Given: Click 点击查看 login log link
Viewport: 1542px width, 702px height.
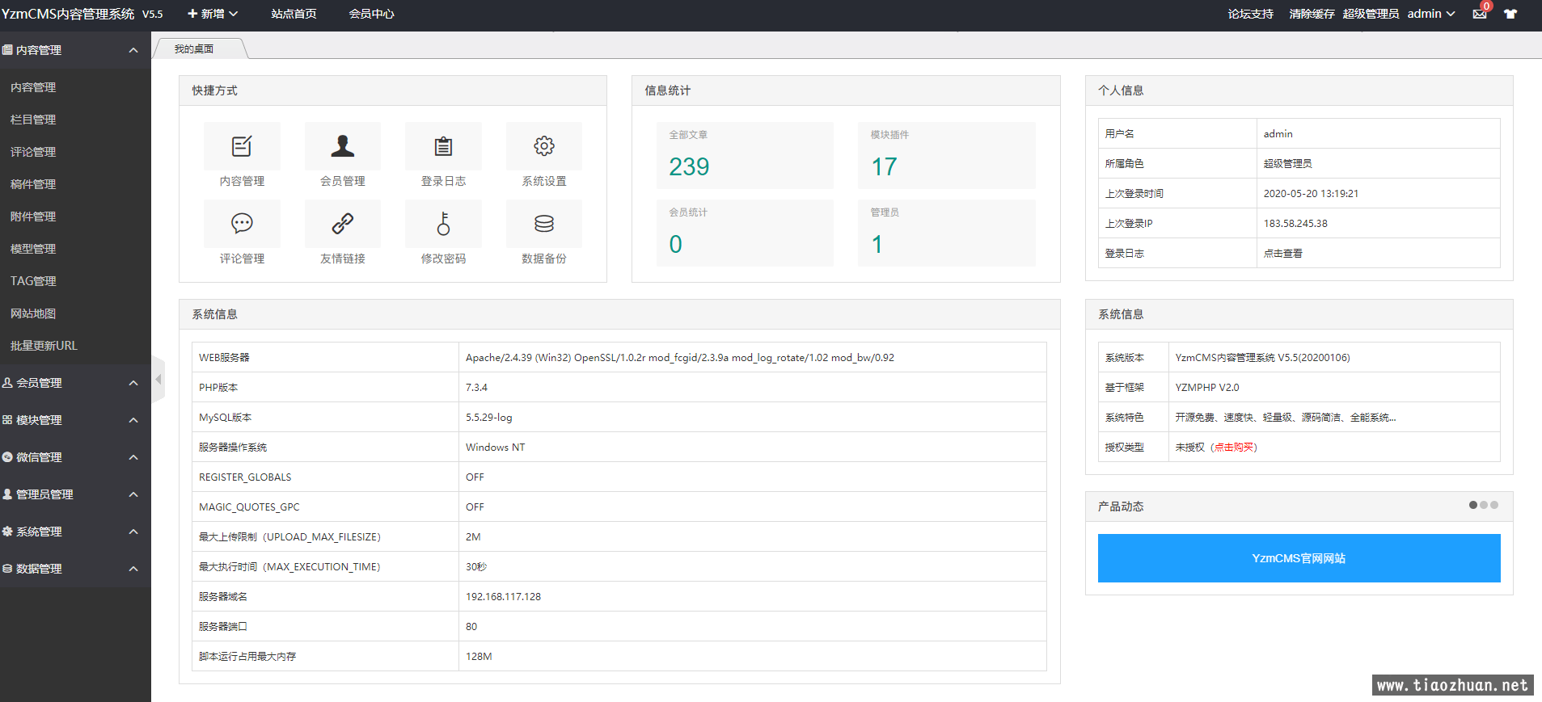Looking at the screenshot, I should (1283, 254).
